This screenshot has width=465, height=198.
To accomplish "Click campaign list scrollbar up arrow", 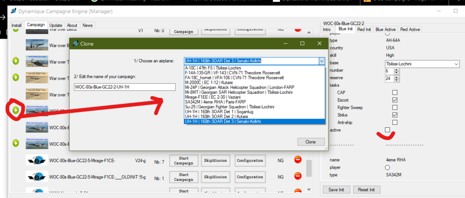I will point(309,33).
